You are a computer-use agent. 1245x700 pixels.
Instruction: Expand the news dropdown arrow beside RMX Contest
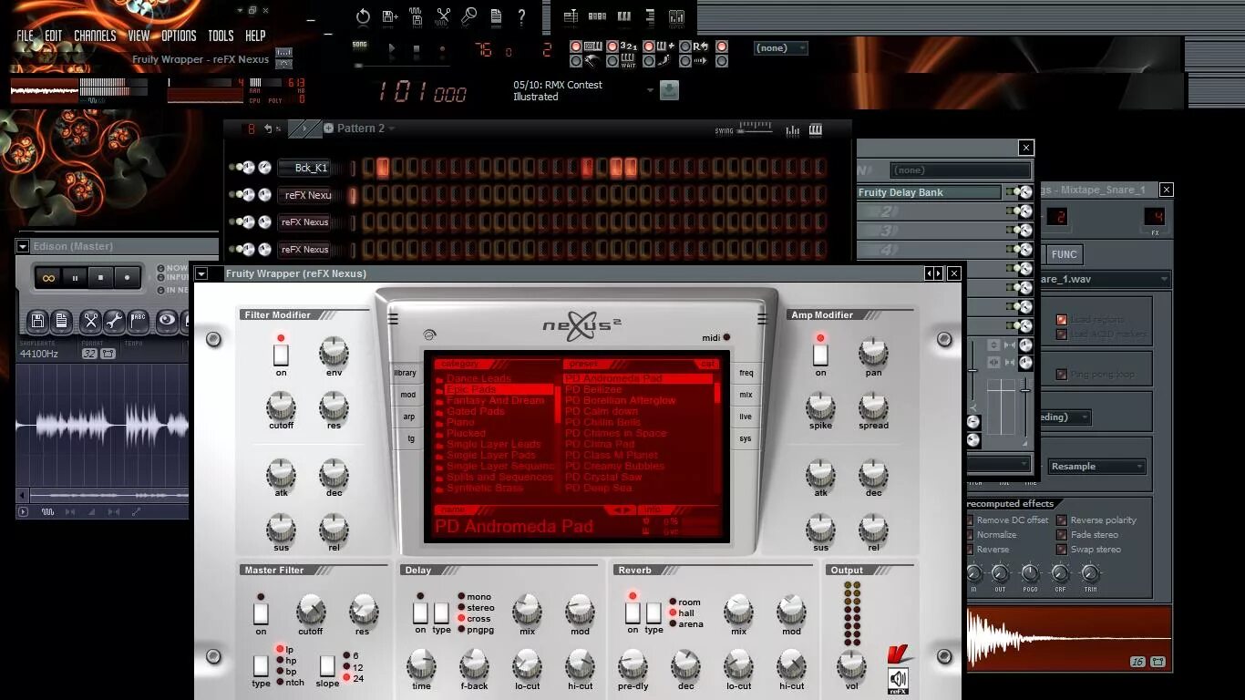click(x=651, y=90)
